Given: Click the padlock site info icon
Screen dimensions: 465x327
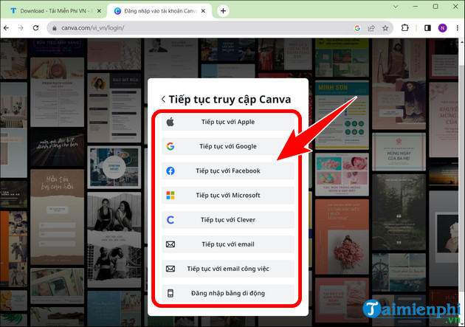Looking at the screenshot, I should coord(55,28).
